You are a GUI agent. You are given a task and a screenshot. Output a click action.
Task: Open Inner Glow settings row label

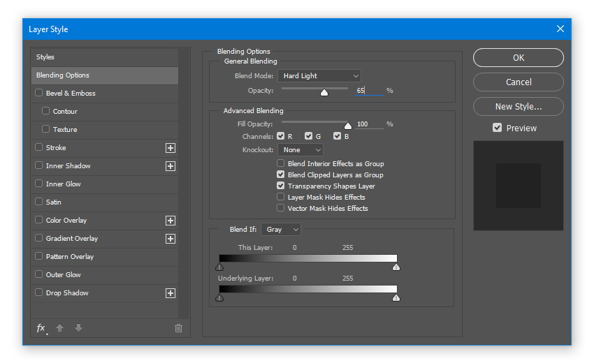tap(64, 184)
